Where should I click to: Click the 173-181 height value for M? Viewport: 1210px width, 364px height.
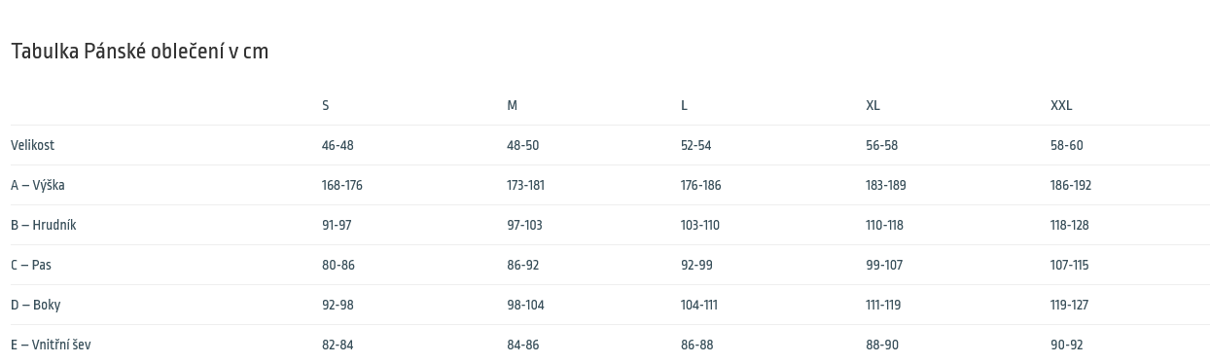tap(525, 185)
